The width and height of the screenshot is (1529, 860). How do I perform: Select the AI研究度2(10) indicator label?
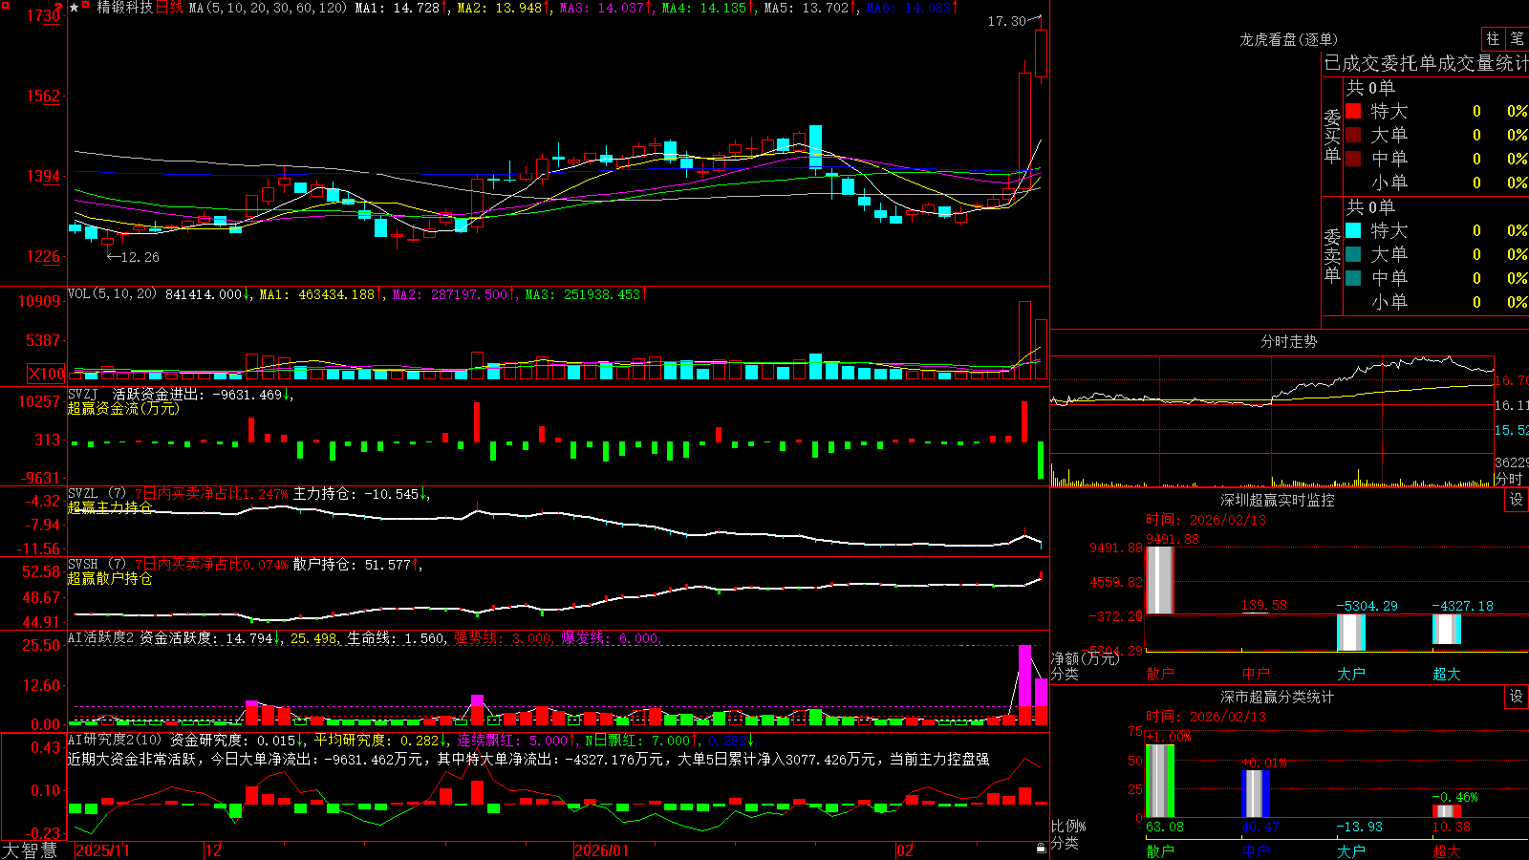click(115, 741)
